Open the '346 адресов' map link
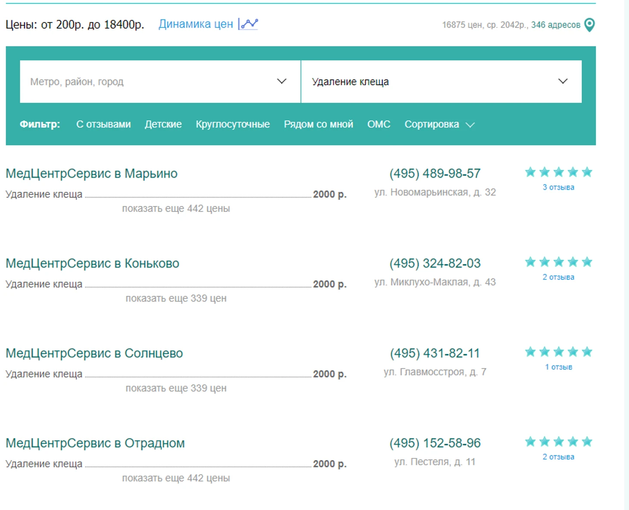This screenshot has height=510, width=629. [x=555, y=25]
